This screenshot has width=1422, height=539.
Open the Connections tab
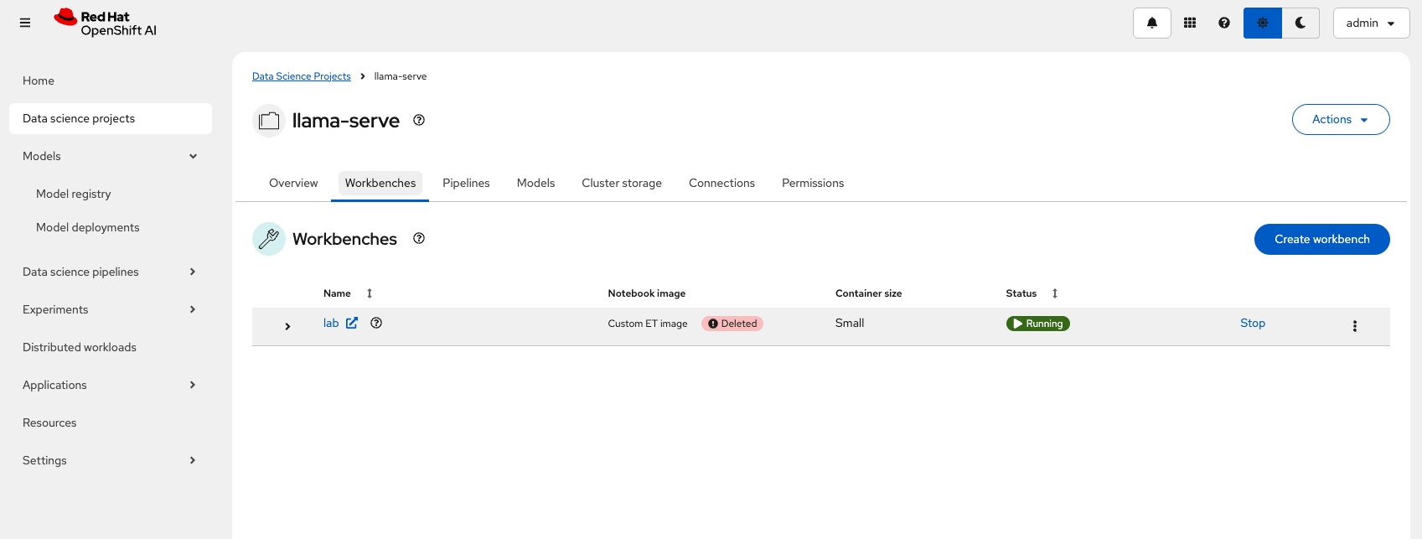tap(721, 183)
